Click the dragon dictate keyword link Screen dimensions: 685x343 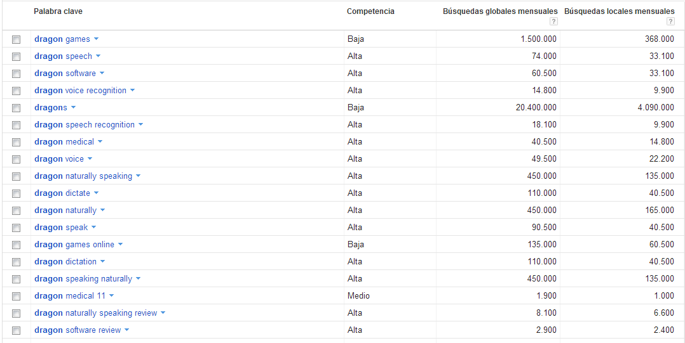(x=62, y=193)
